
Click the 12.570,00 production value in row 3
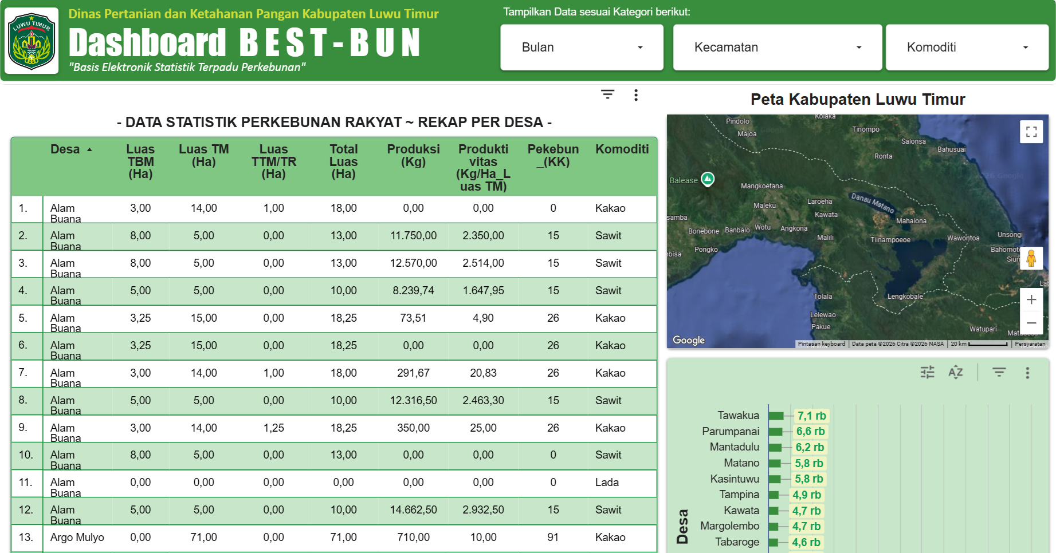(x=414, y=263)
